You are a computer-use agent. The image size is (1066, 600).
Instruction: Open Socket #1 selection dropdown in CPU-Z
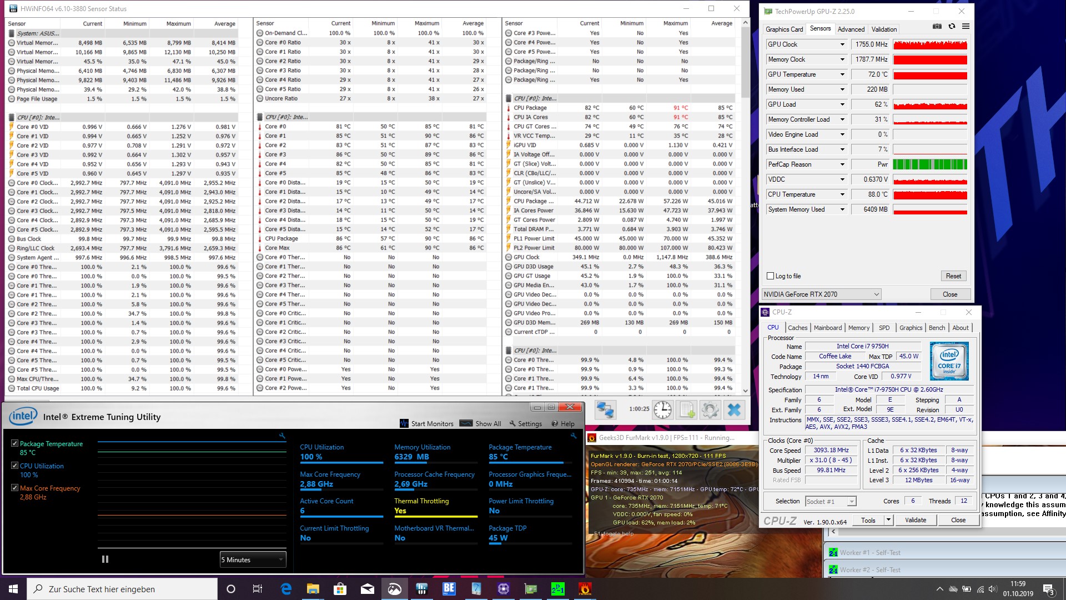pos(831,501)
